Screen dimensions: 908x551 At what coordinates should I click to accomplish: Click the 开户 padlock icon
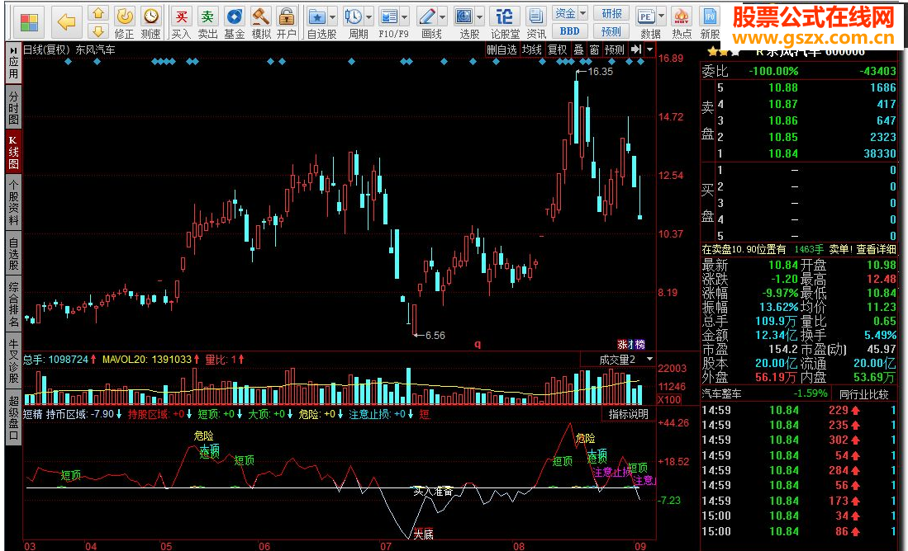pos(286,16)
